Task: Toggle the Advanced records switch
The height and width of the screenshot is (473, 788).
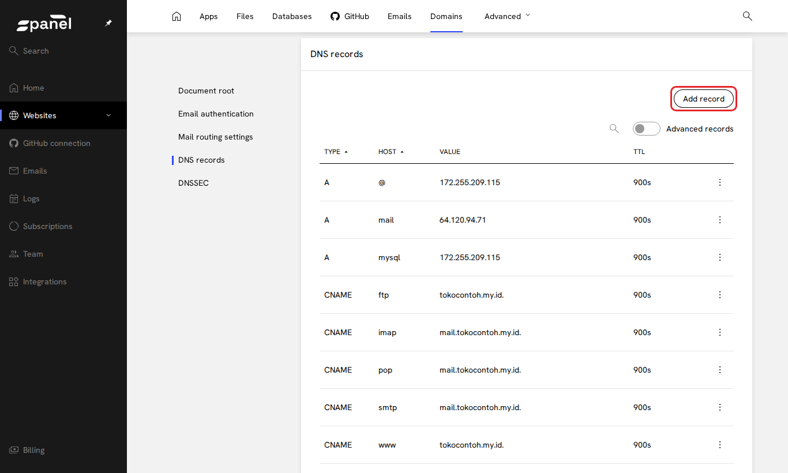Action: click(646, 129)
